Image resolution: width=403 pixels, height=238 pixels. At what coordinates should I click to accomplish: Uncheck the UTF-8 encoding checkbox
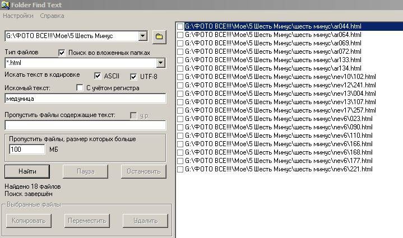pos(133,76)
